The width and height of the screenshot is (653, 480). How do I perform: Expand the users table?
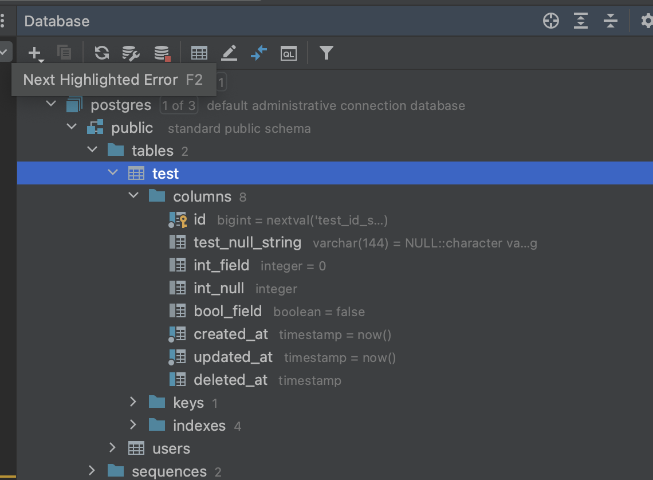coord(113,448)
